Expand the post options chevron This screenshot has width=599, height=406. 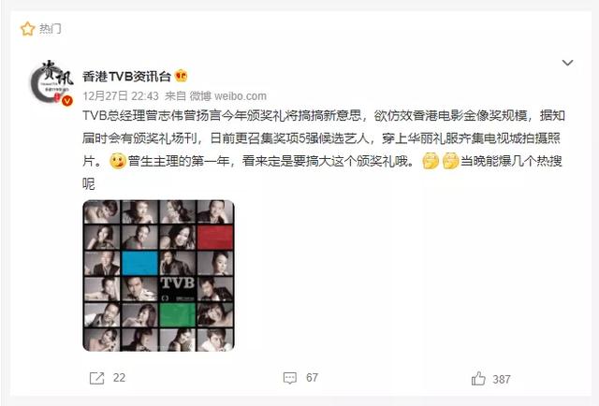click(567, 63)
